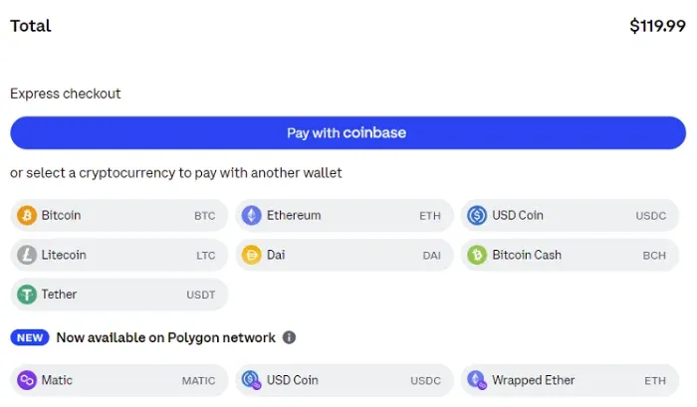This screenshot has height=407, width=697.
Task: Select the USDT ticker on Tether
Action: 201,295
